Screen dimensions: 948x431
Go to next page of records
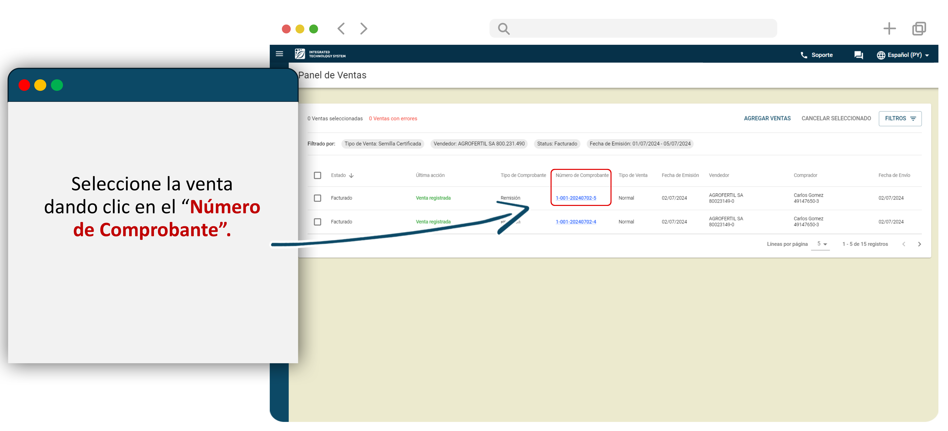coord(919,244)
